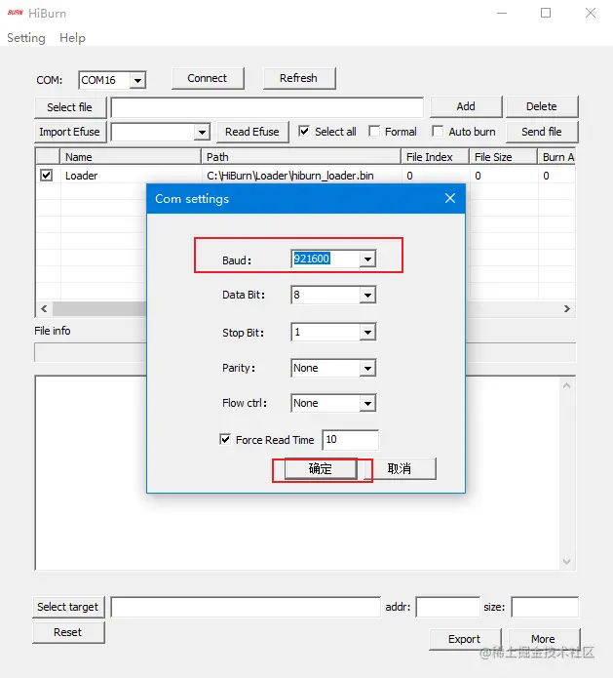Click the Select target button
This screenshot has height=678, width=613.
pos(68,607)
